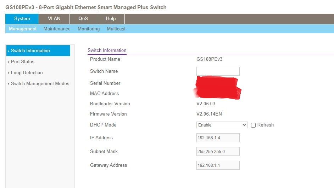The image size is (334, 188).
Task: Expand the DHCP Mode dropdown
Action: click(222, 125)
